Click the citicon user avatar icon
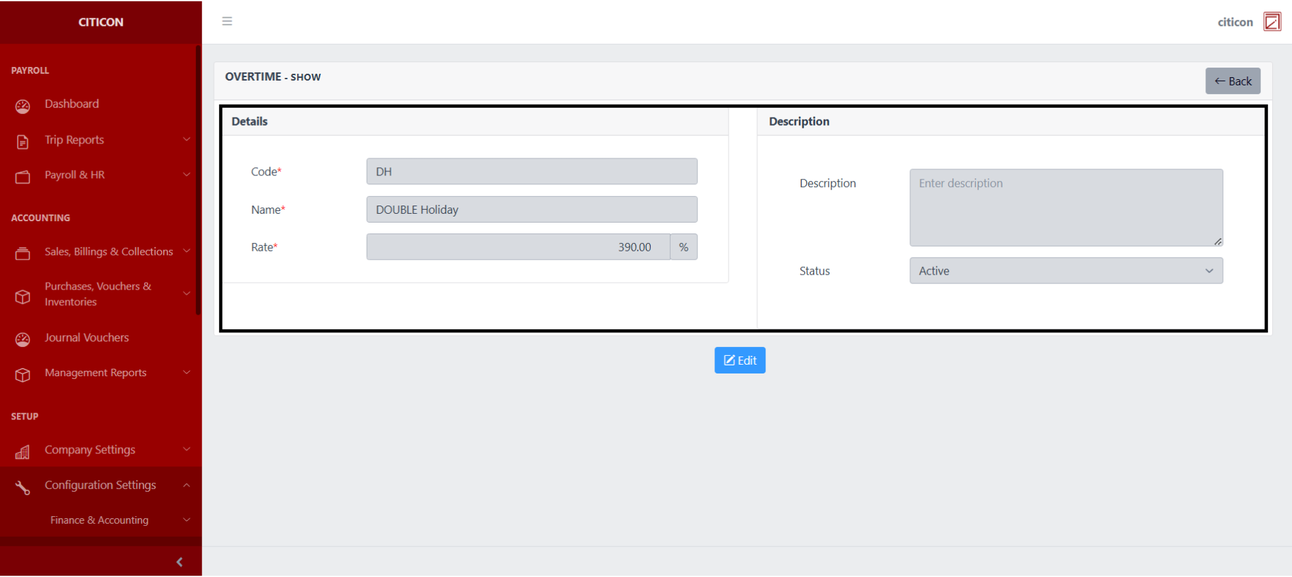The width and height of the screenshot is (1292, 577). (x=1272, y=22)
